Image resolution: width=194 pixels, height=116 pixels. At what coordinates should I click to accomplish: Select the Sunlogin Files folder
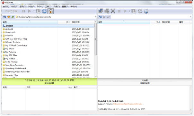click(x=48, y=75)
